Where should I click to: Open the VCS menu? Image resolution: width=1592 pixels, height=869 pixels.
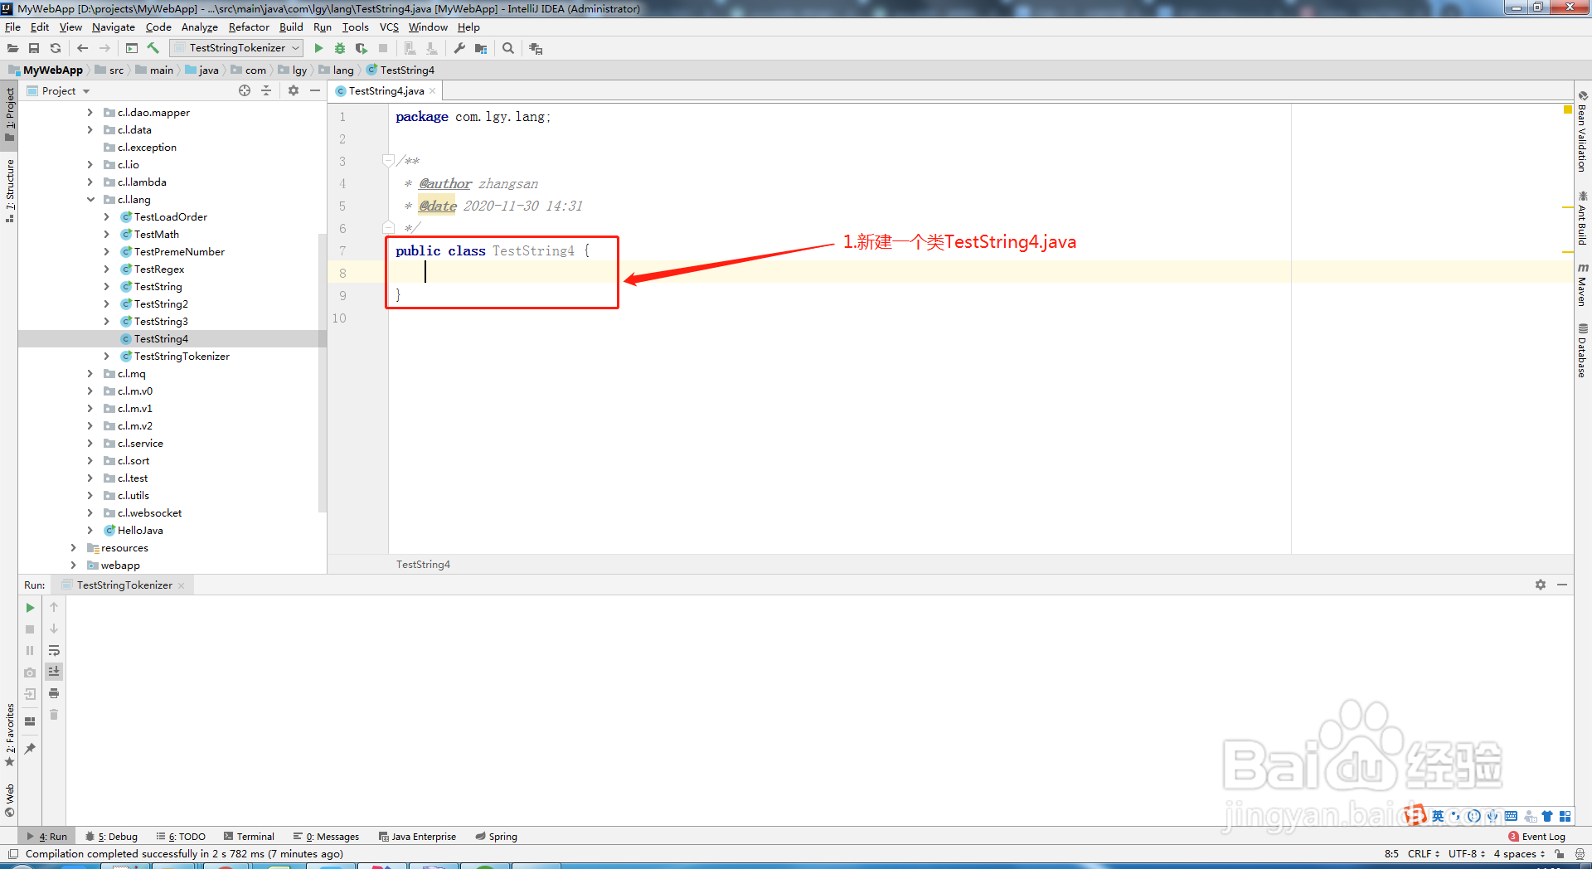click(x=389, y=27)
